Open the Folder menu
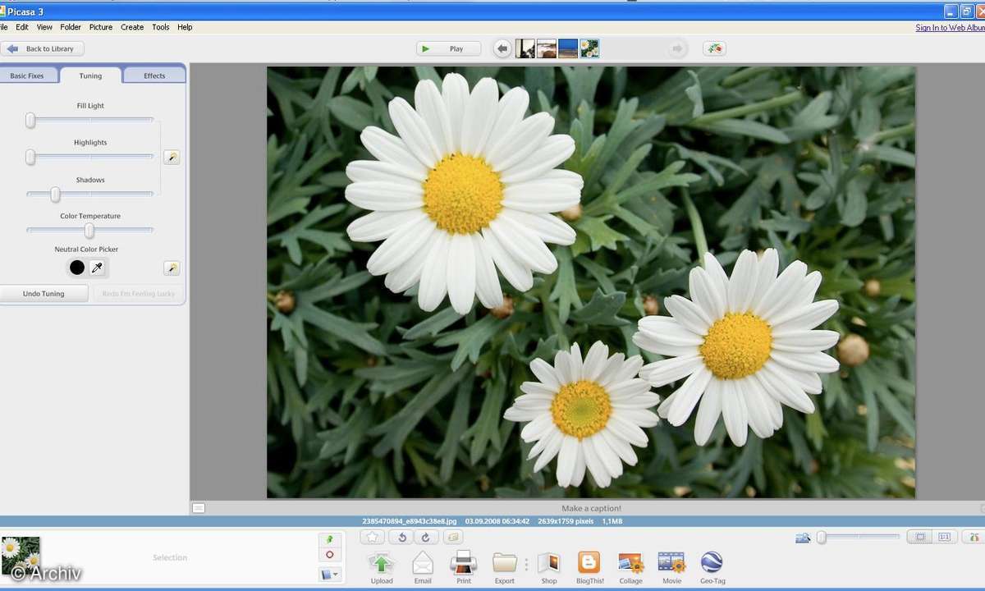 71,27
